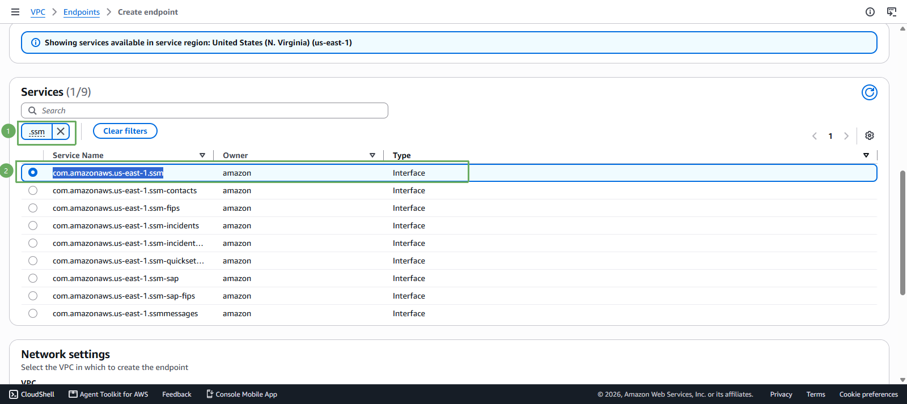
Task: Focus the Services search field
Action: 205,110
